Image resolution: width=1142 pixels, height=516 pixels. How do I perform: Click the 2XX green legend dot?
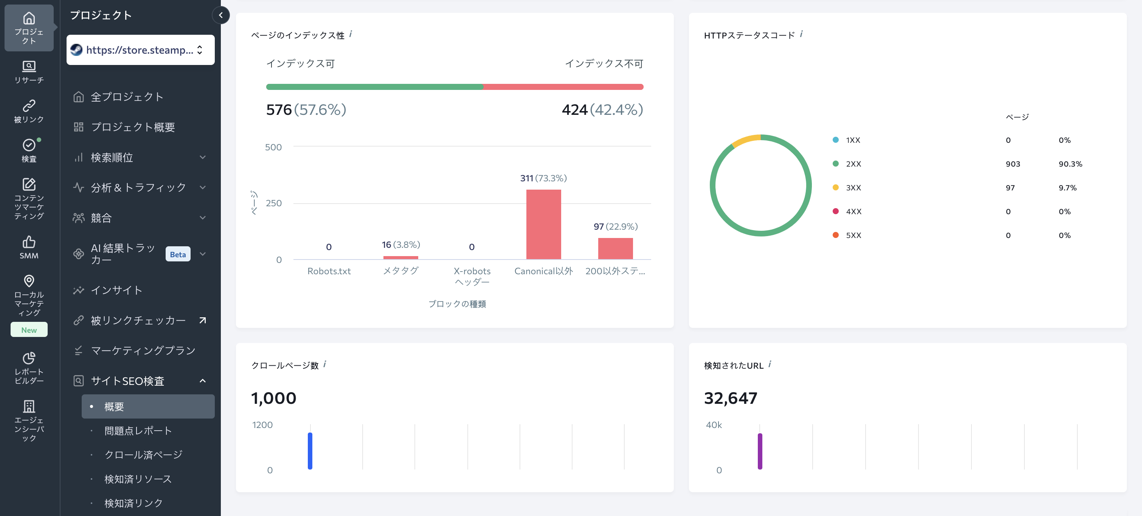point(835,164)
